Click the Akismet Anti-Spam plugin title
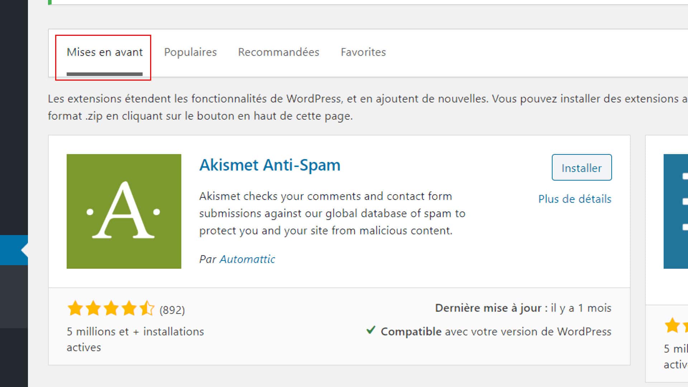688x387 pixels. [270, 165]
